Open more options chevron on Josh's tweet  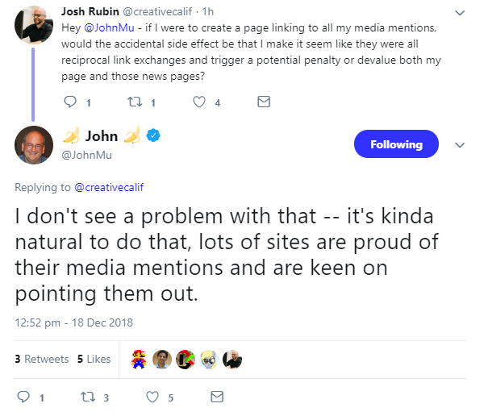(460, 14)
